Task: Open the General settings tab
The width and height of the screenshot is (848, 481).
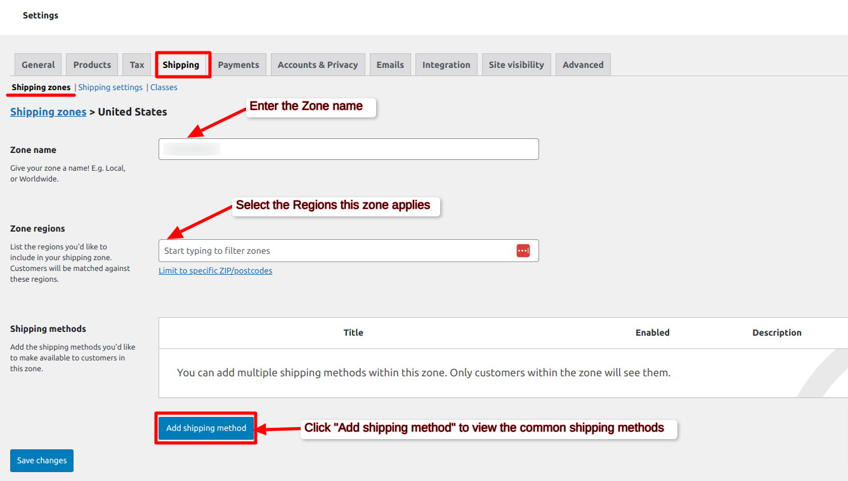Action: click(37, 64)
